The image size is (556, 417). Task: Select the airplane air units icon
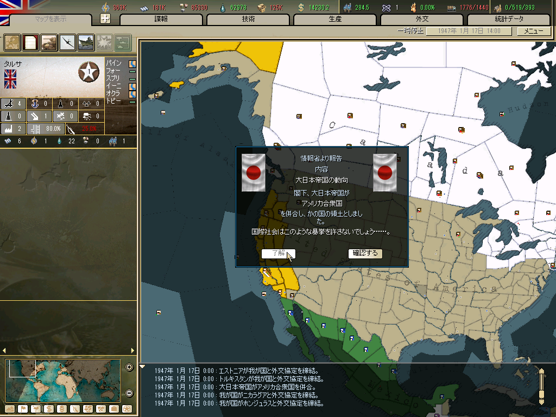pos(67,42)
